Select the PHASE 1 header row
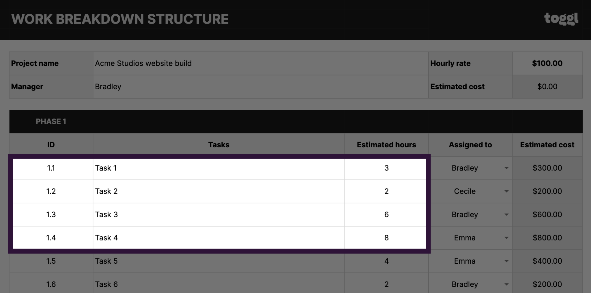The height and width of the screenshot is (293, 591). pyautogui.click(x=295, y=121)
